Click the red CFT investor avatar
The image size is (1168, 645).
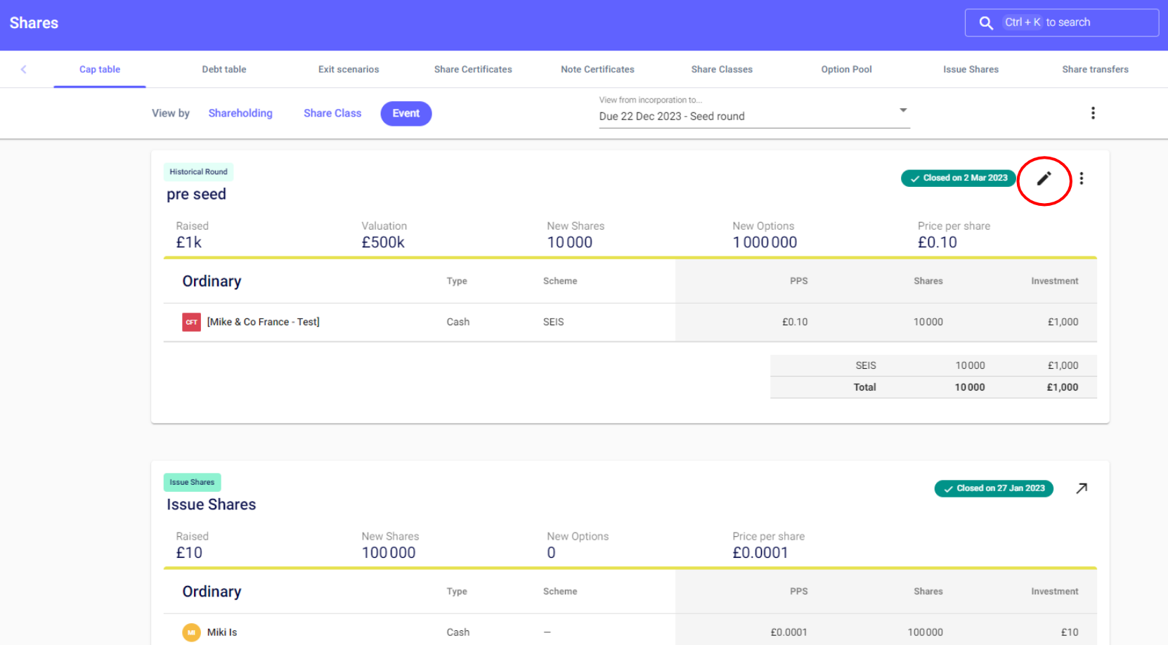click(x=191, y=322)
